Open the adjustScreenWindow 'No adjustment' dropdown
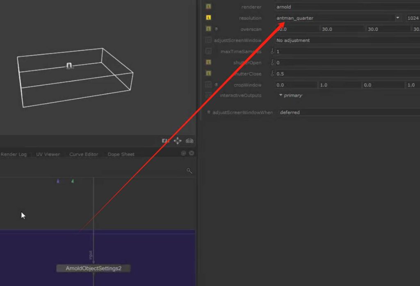This screenshot has height=286, width=420. [x=345, y=41]
